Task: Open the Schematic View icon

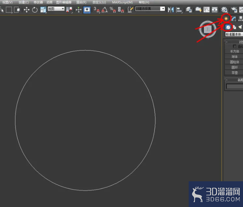Action: pos(214,10)
